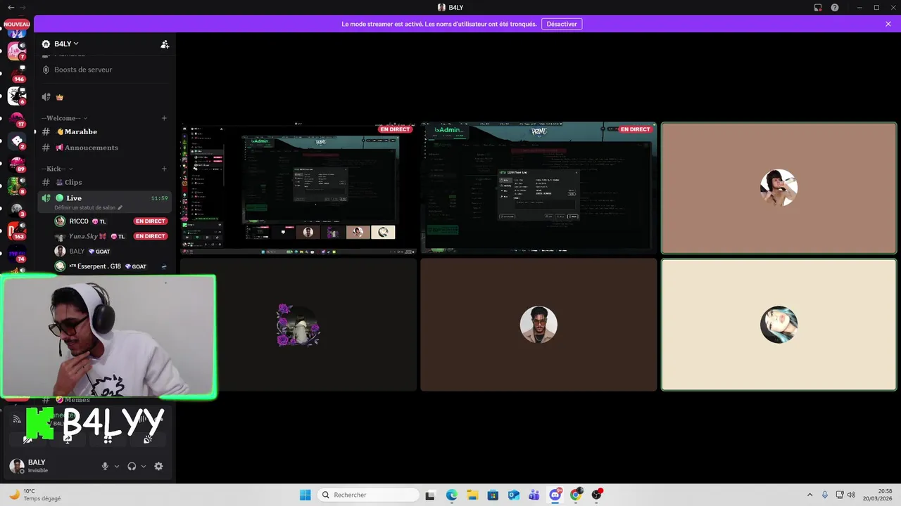Viewport: 901px width, 506px height.
Task: Open the crown voice channel
Action: 59,97
